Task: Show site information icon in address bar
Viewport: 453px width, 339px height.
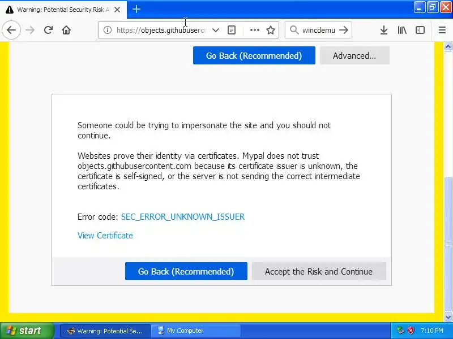Action: [107, 30]
